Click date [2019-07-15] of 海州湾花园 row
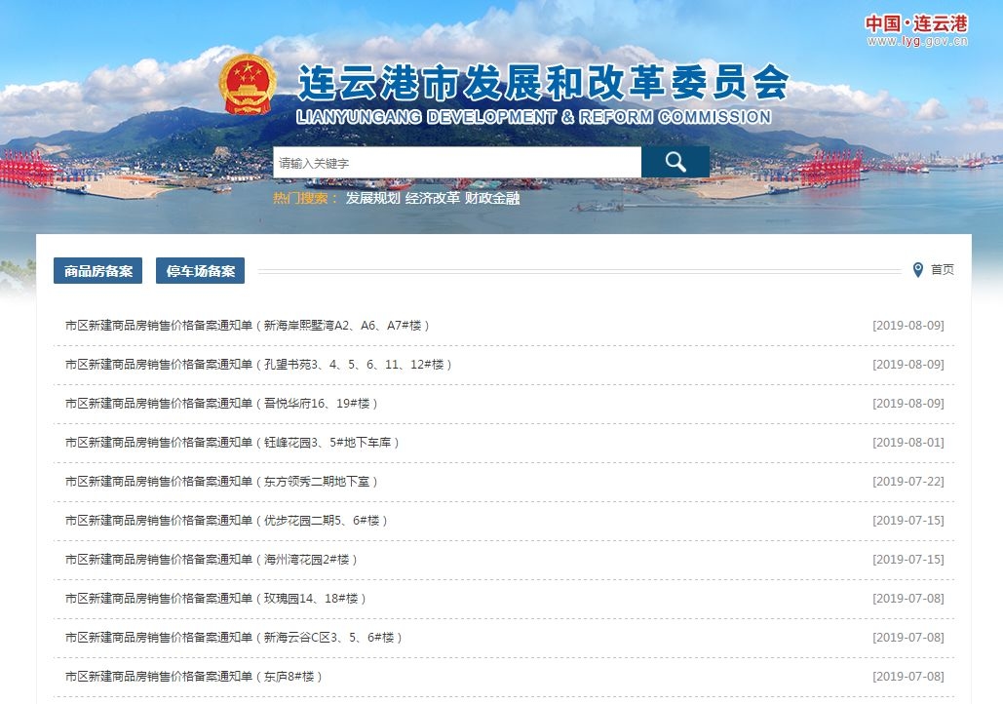 [x=908, y=560]
